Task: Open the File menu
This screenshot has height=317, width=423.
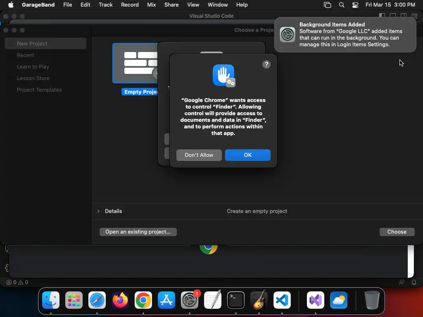Action: tap(67, 5)
